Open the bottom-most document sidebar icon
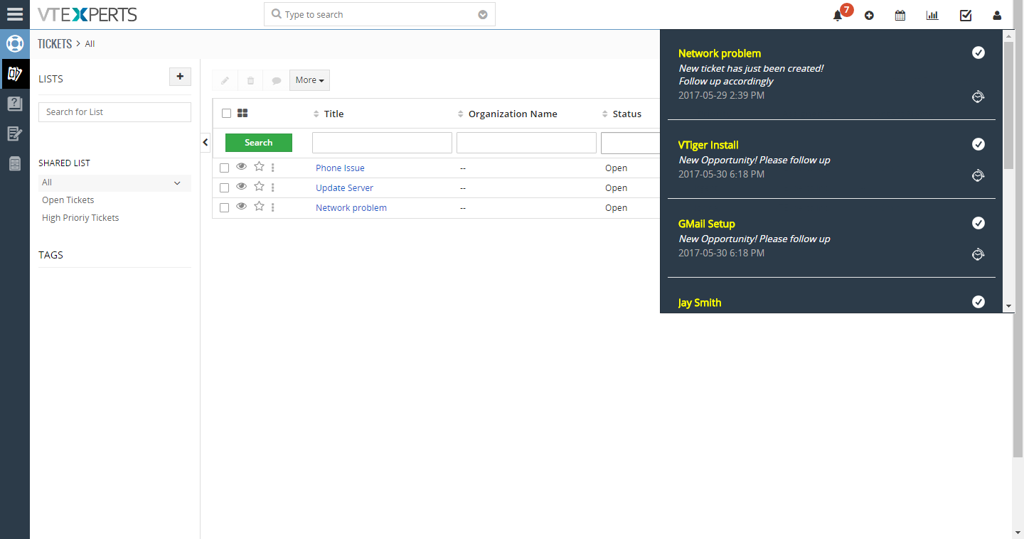 coord(14,164)
